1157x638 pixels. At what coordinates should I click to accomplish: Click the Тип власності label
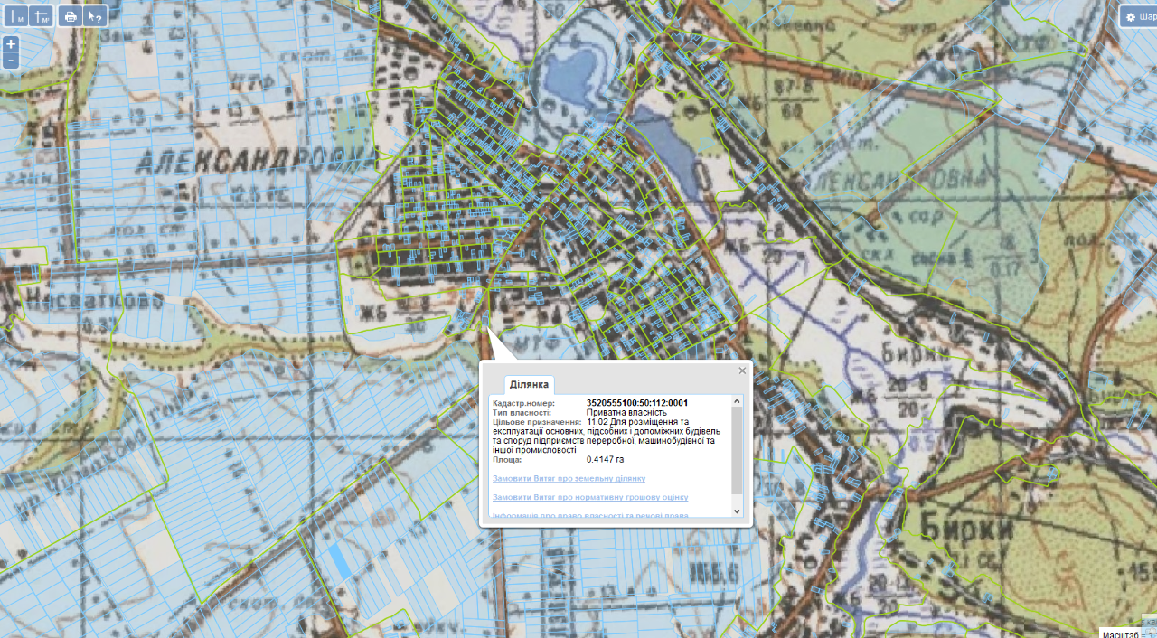pyautogui.click(x=522, y=412)
